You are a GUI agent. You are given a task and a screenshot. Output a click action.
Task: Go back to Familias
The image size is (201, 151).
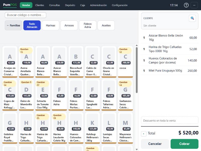tap(14, 25)
